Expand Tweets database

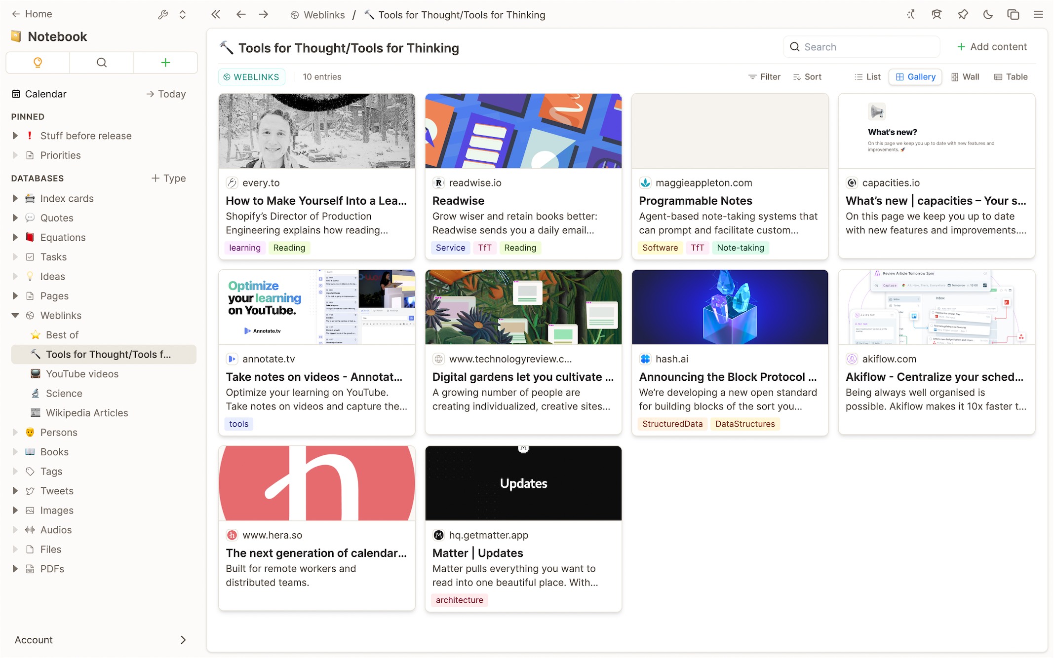tap(15, 491)
